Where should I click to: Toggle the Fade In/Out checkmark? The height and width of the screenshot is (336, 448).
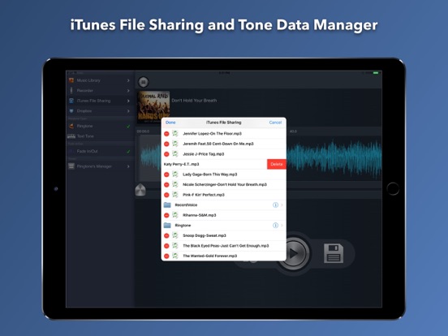(x=128, y=152)
